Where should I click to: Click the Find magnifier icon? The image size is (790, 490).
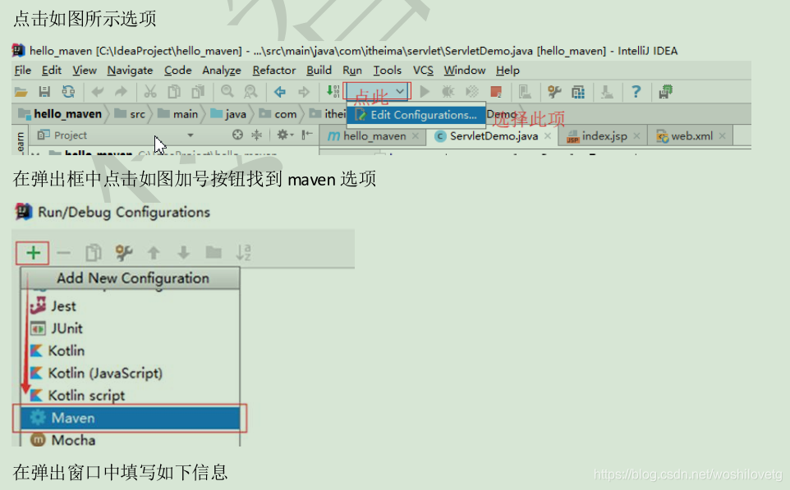point(227,92)
